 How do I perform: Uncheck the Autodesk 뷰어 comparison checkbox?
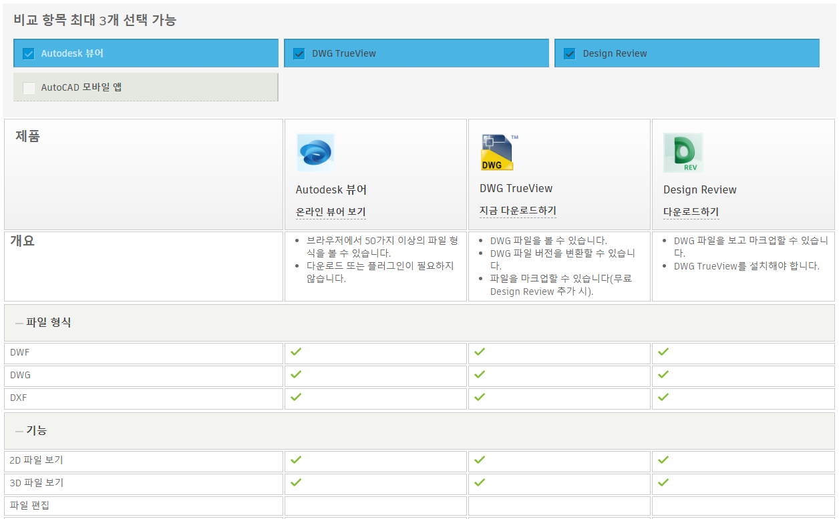coord(29,53)
